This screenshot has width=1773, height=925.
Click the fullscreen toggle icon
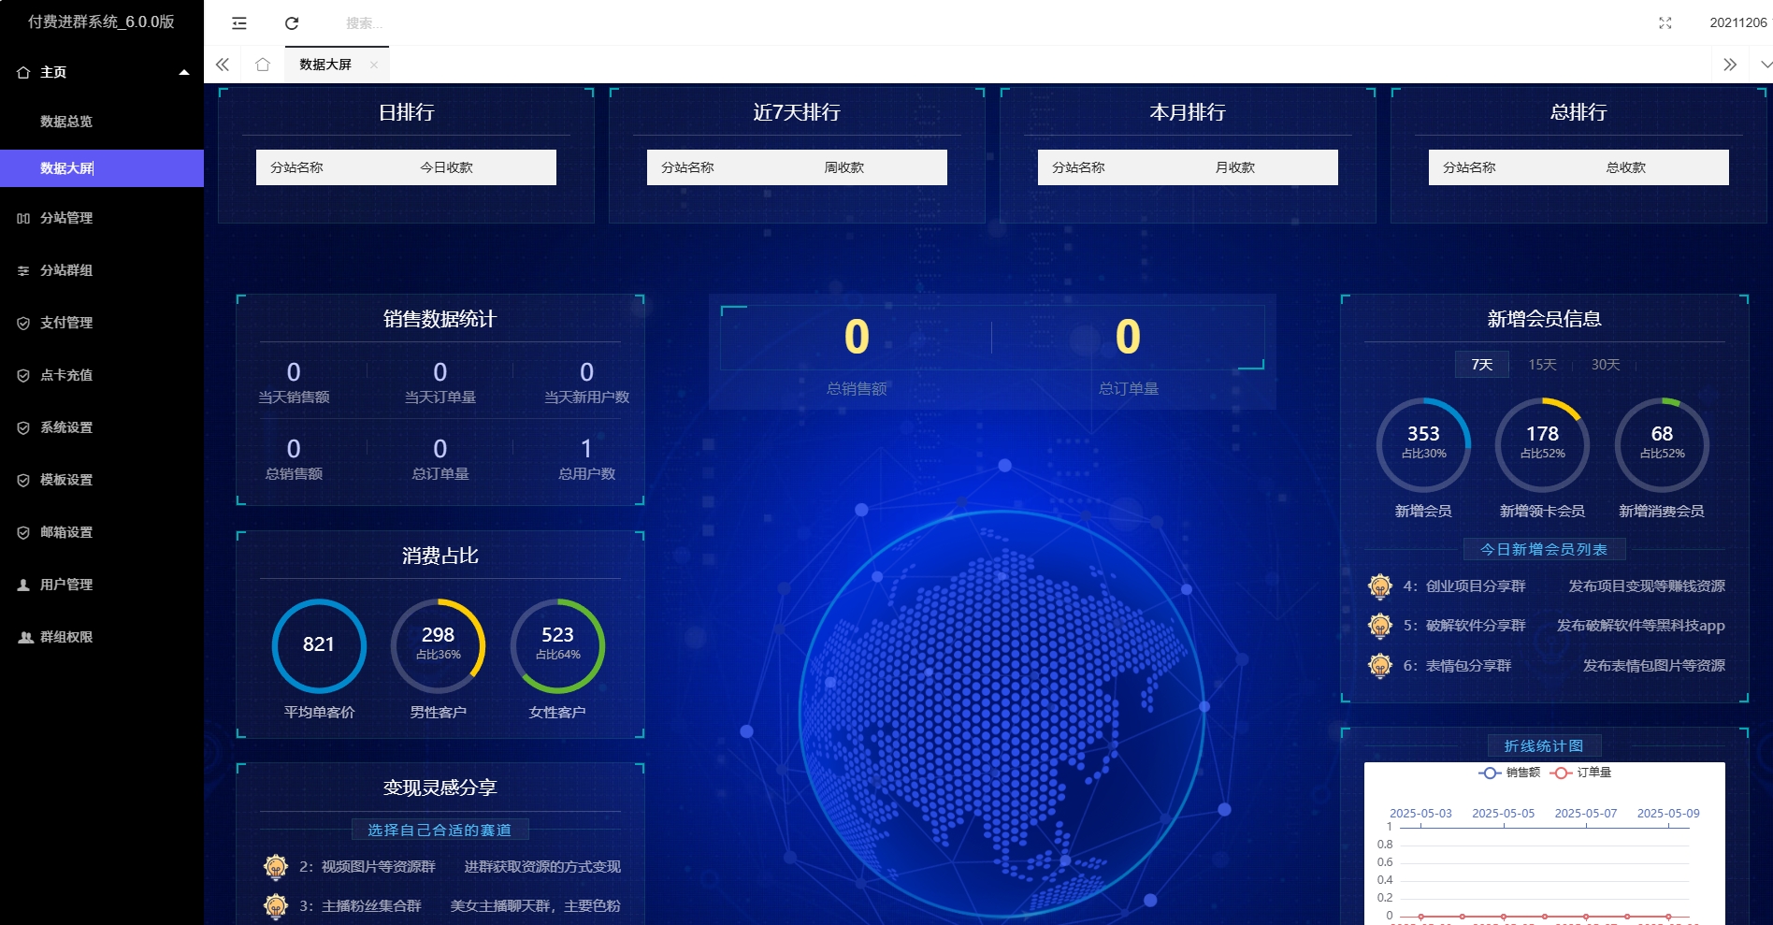pyautogui.click(x=1665, y=23)
